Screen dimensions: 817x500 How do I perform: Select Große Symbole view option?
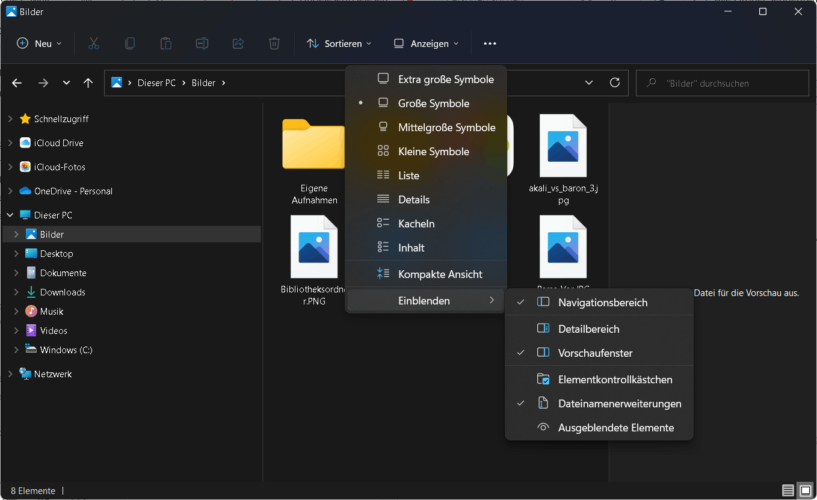coord(426,103)
